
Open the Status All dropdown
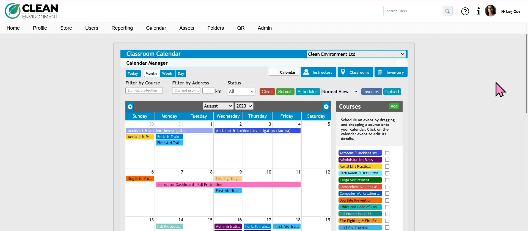pyautogui.click(x=241, y=92)
